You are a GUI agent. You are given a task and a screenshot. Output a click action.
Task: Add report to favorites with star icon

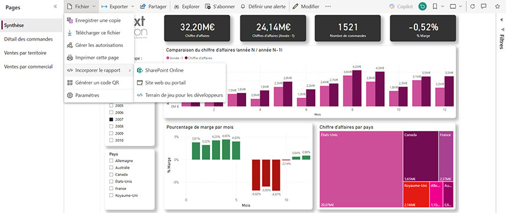(x=497, y=6)
